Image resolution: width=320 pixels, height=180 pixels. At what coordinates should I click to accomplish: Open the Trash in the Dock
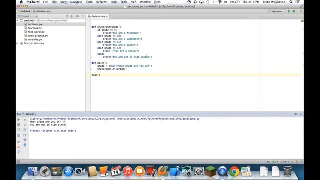[288, 171]
